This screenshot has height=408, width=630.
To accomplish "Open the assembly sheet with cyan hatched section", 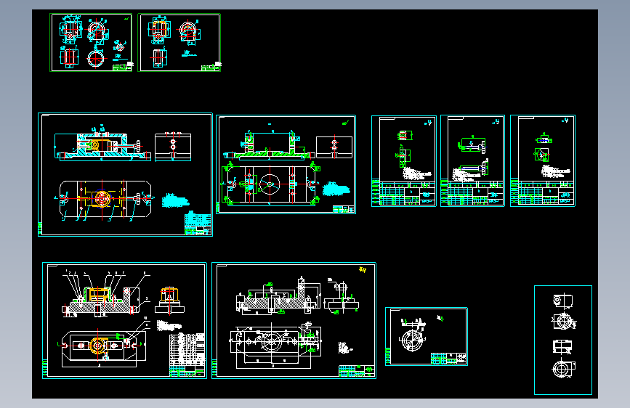I will 125,175.
